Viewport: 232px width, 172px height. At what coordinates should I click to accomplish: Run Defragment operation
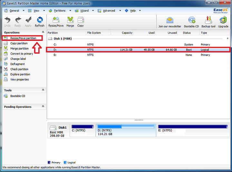(x=17, y=64)
